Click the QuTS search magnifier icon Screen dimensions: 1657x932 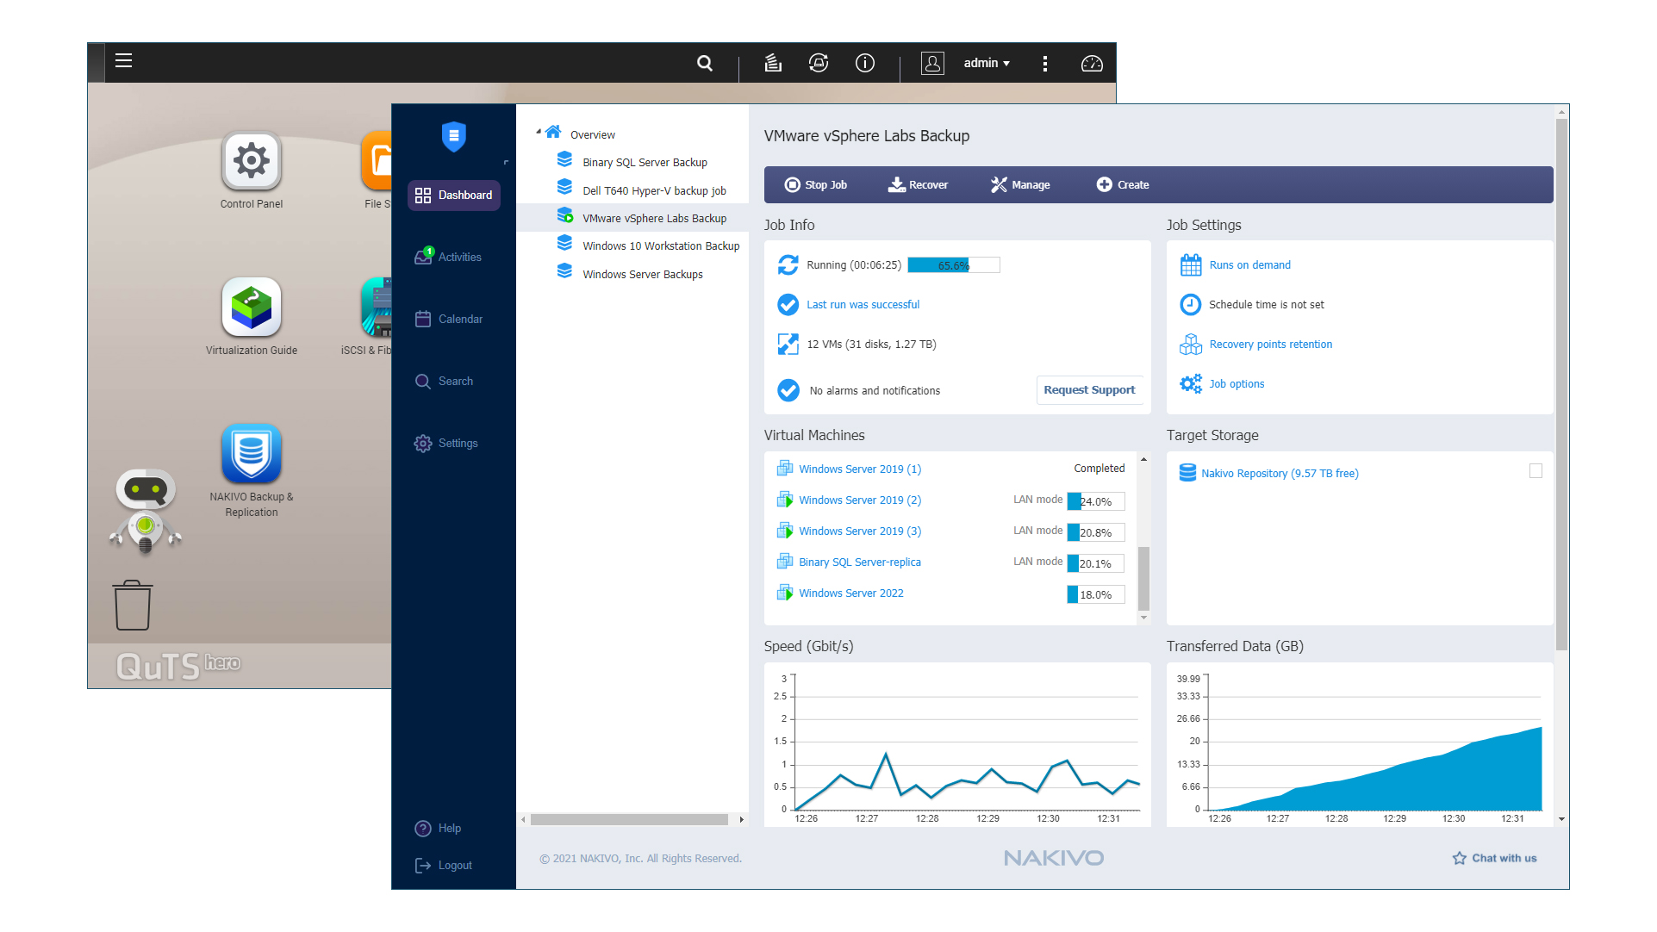[705, 63]
